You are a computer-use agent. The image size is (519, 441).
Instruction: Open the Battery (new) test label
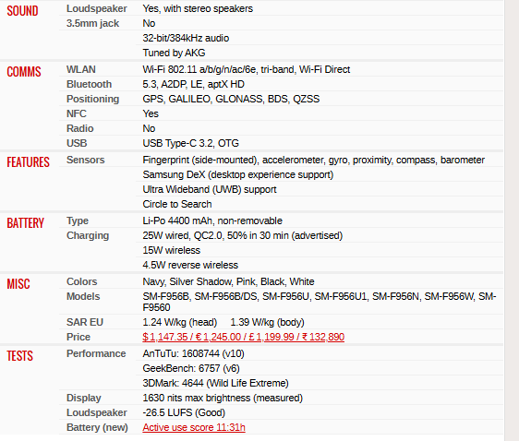[97, 427]
